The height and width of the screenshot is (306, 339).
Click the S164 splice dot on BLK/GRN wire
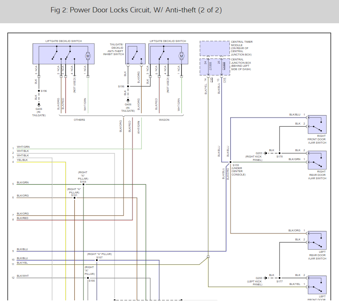click(x=83, y=184)
